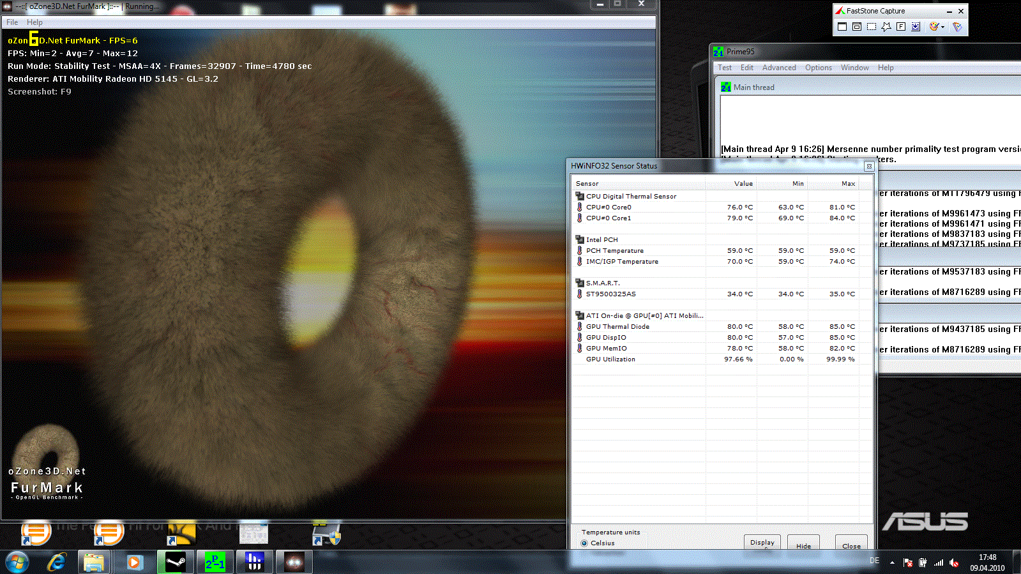Screen dimensions: 1021x574
Task: Launch Internet Explorer from taskbar
Action: pos(57,563)
